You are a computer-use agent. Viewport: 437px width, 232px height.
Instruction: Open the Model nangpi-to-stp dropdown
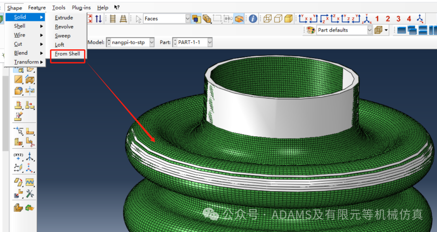pyautogui.click(x=152, y=42)
